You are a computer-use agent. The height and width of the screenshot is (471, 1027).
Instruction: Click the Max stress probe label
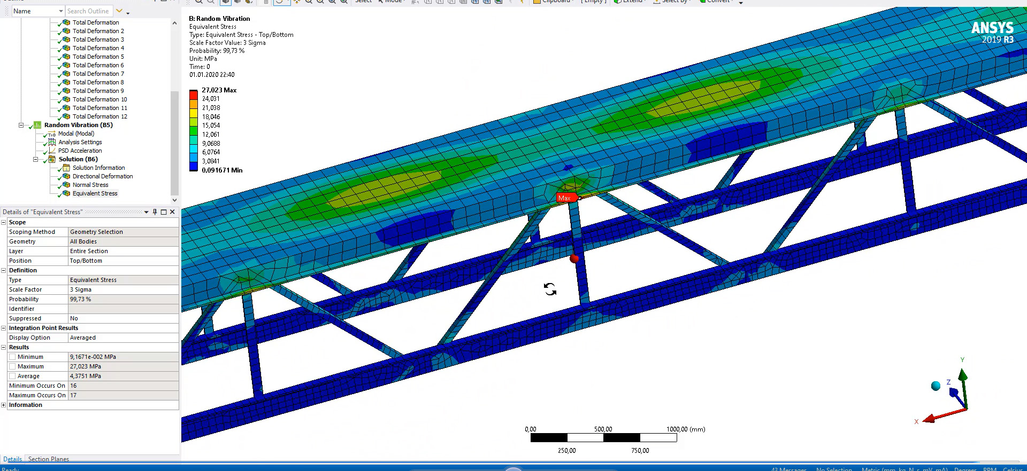(x=565, y=198)
